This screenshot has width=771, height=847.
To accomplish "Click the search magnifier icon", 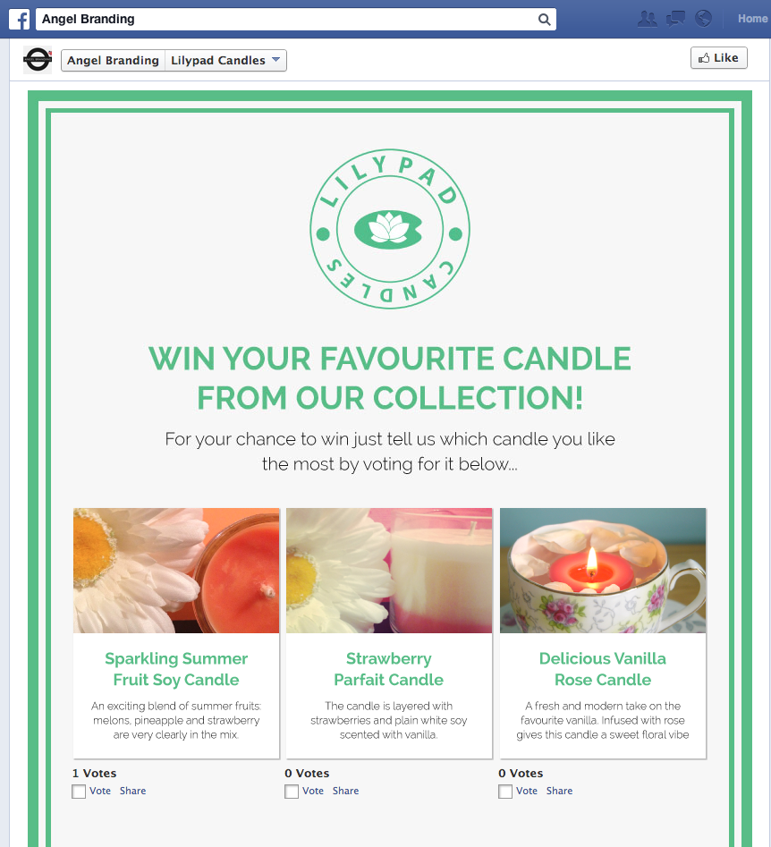I will pos(544,20).
